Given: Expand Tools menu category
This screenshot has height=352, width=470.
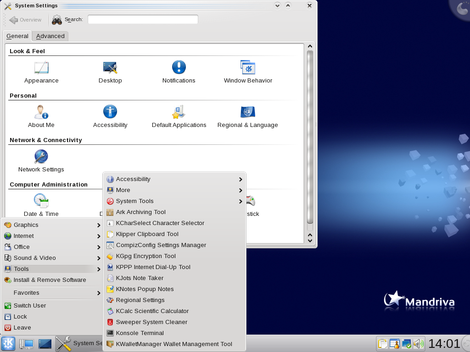Looking at the screenshot, I should pyautogui.click(x=52, y=269).
